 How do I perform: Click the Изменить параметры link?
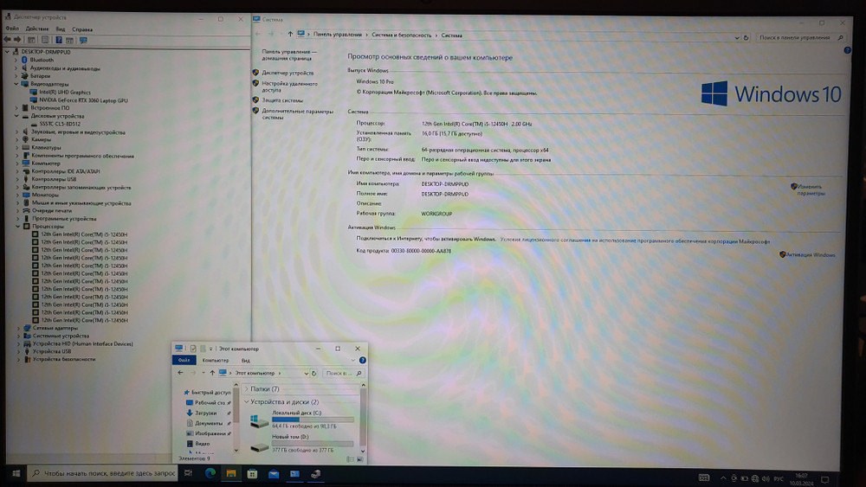point(811,189)
